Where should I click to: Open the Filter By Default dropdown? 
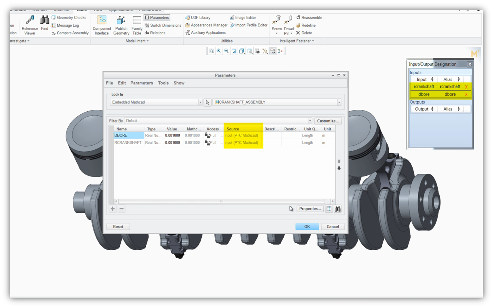pos(310,121)
